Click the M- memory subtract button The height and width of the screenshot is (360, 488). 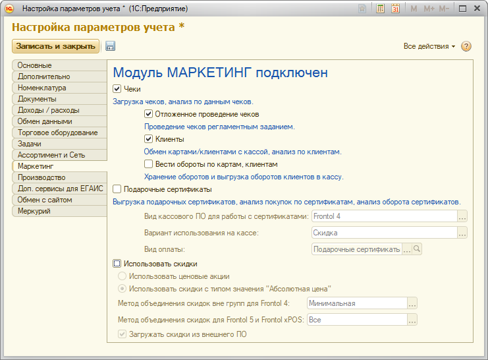pyautogui.click(x=444, y=9)
